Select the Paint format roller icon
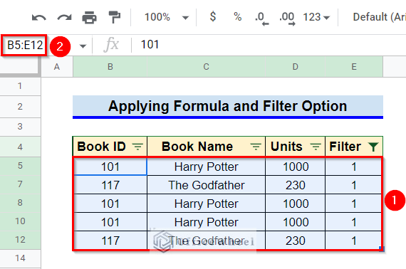The width and height of the screenshot is (406, 269). 114,17
